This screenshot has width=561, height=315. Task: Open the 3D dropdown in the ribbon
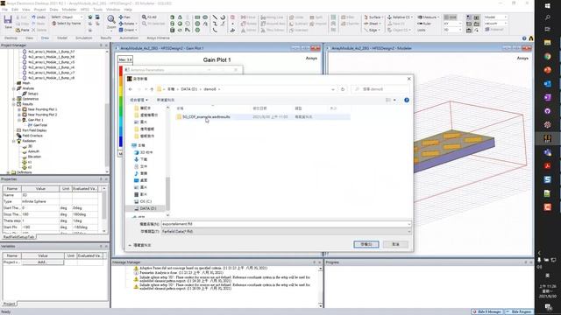[452, 30]
